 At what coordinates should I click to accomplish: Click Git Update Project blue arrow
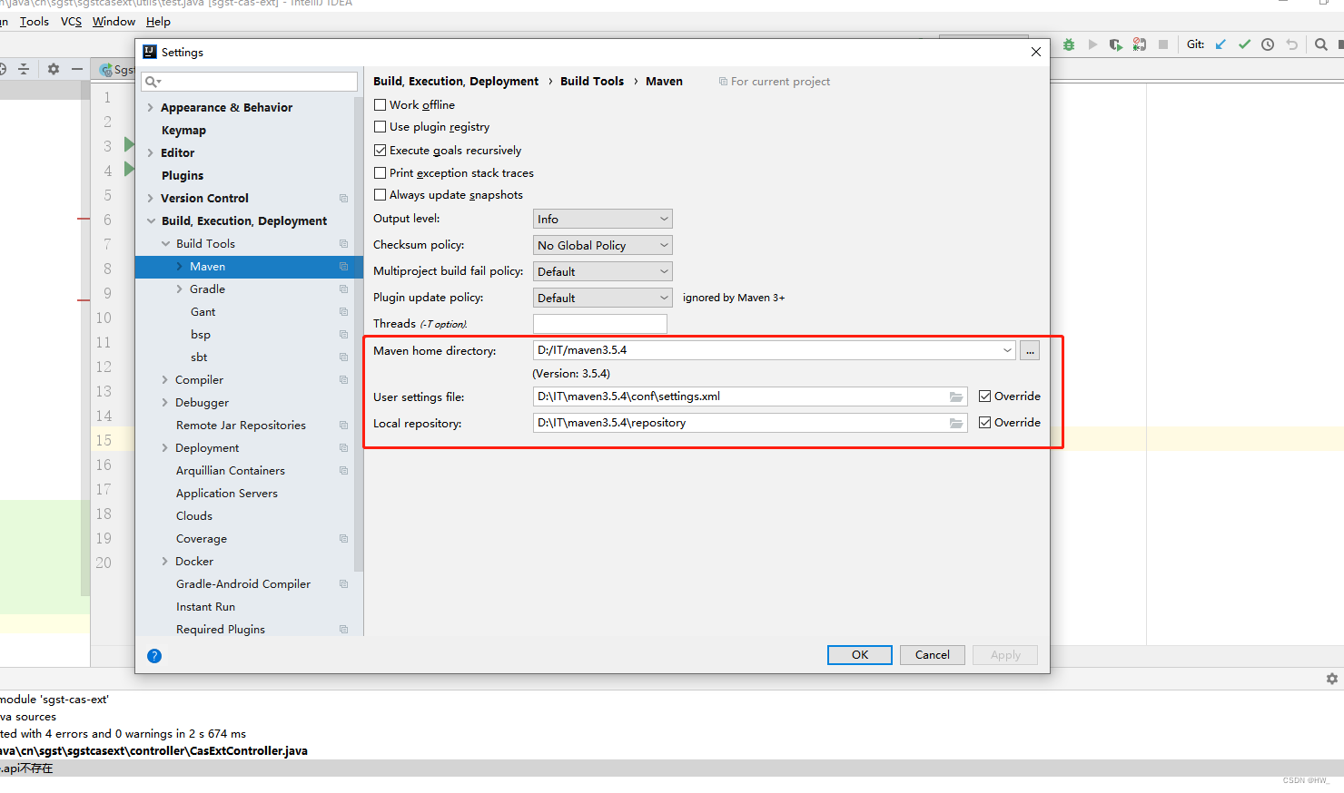click(x=1220, y=44)
